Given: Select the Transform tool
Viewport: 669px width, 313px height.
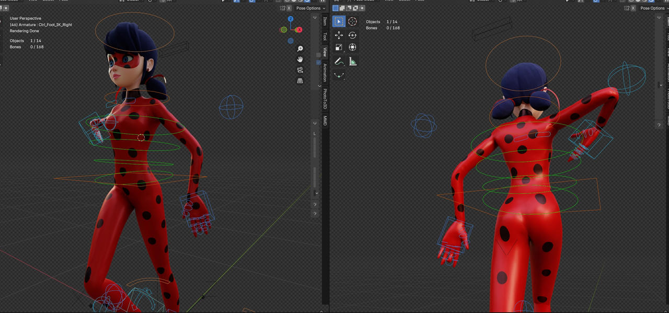Looking at the screenshot, I should (353, 47).
